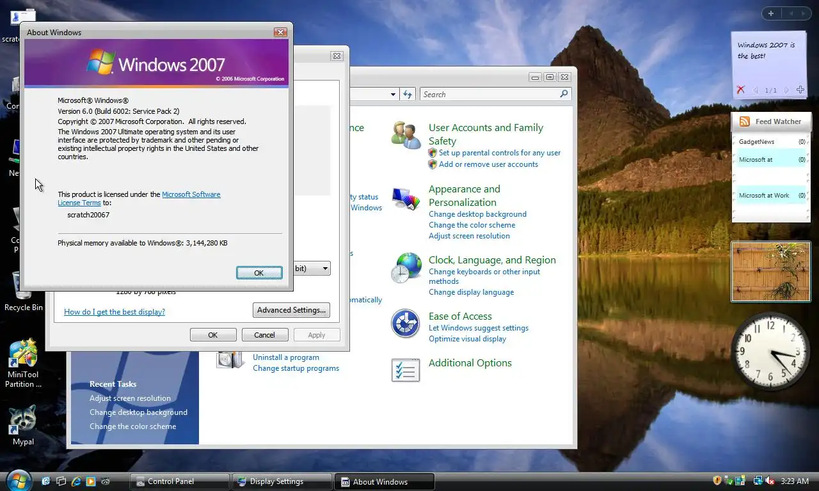Click OK in Display Settings dialog
819x491 pixels.
coord(213,335)
